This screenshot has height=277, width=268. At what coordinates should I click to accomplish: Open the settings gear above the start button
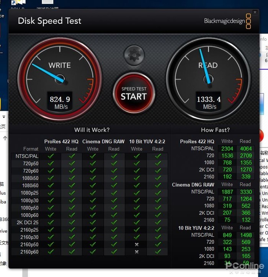click(x=134, y=55)
